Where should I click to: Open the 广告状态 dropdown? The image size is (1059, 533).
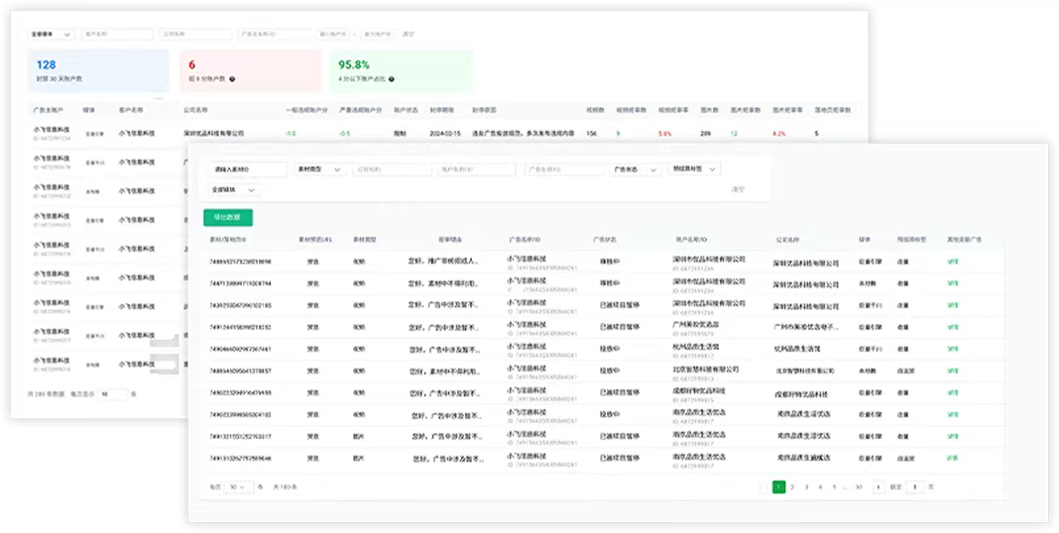[x=635, y=170]
